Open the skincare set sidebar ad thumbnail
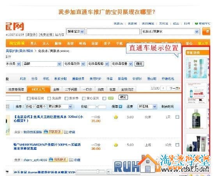The width and height of the screenshot is (213, 176). [196, 143]
